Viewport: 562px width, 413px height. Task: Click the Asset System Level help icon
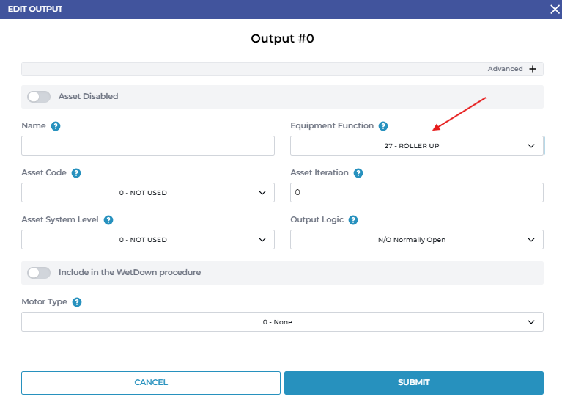coord(108,220)
